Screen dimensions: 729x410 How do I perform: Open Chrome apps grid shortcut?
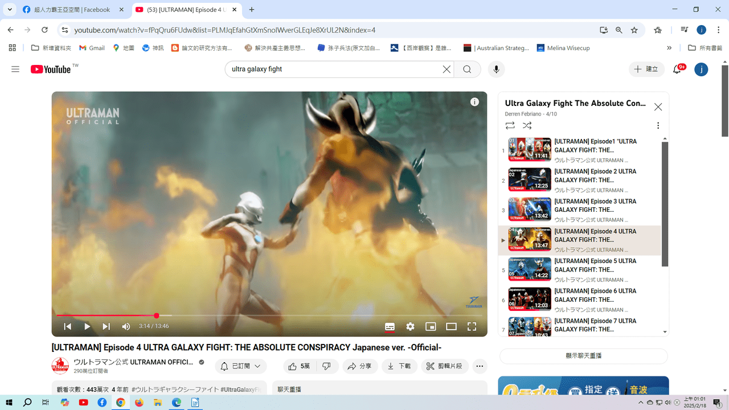[x=13, y=48]
